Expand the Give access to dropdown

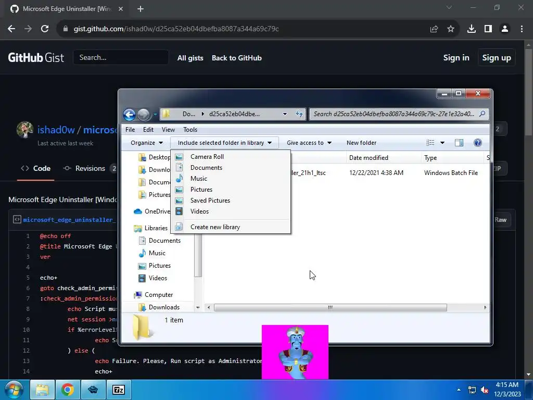click(x=309, y=143)
